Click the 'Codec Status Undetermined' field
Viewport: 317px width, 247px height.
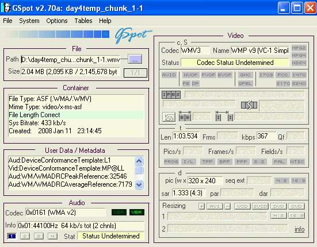(235, 63)
